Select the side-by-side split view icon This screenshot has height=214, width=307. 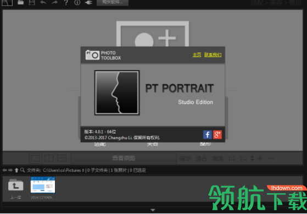(49, 158)
